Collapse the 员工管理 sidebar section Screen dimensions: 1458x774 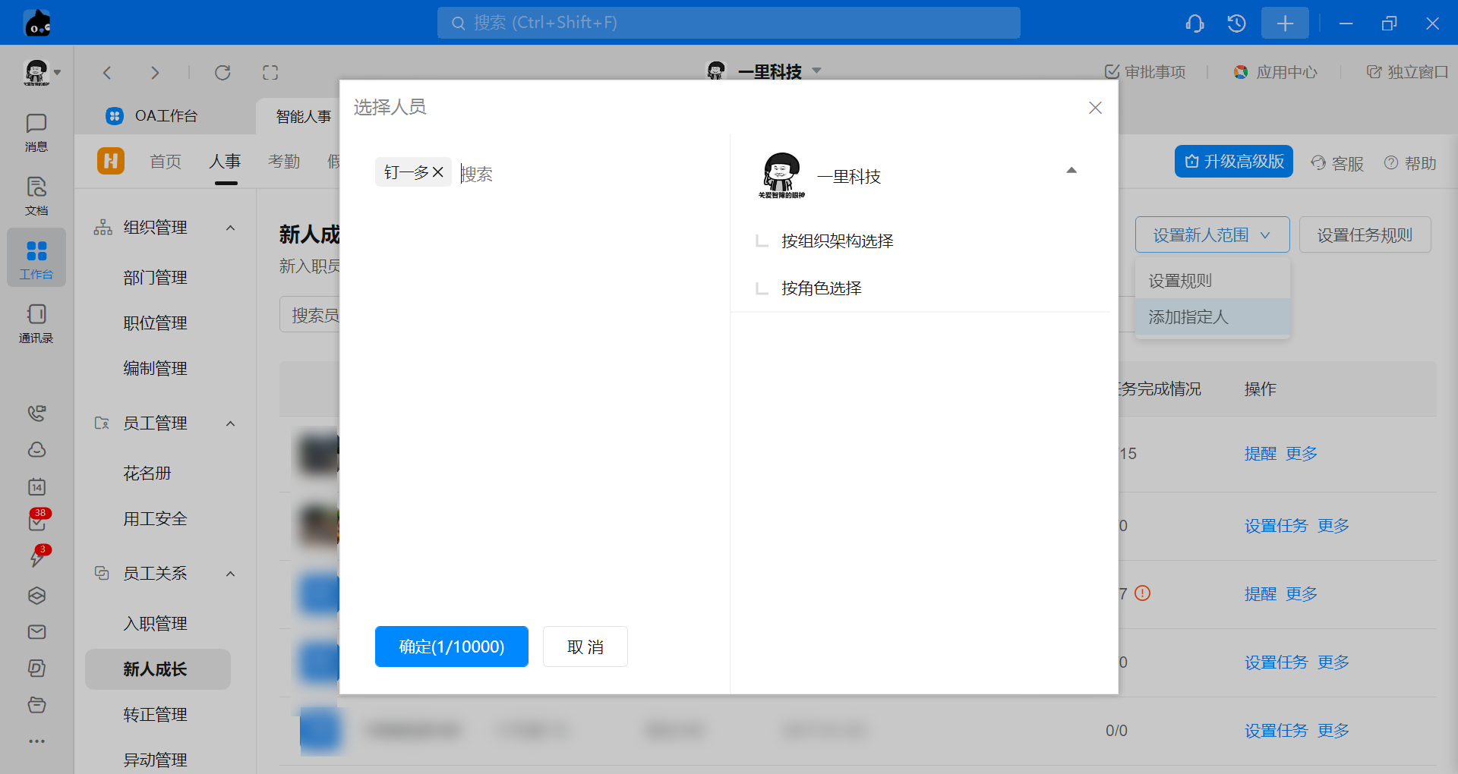[231, 423]
